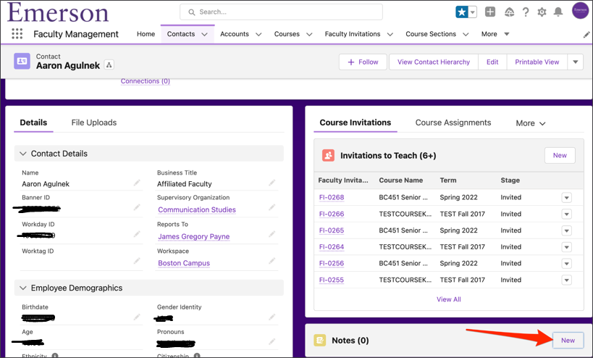
Task: Open the favorites list dropdown arrow
Action: tap(472, 12)
